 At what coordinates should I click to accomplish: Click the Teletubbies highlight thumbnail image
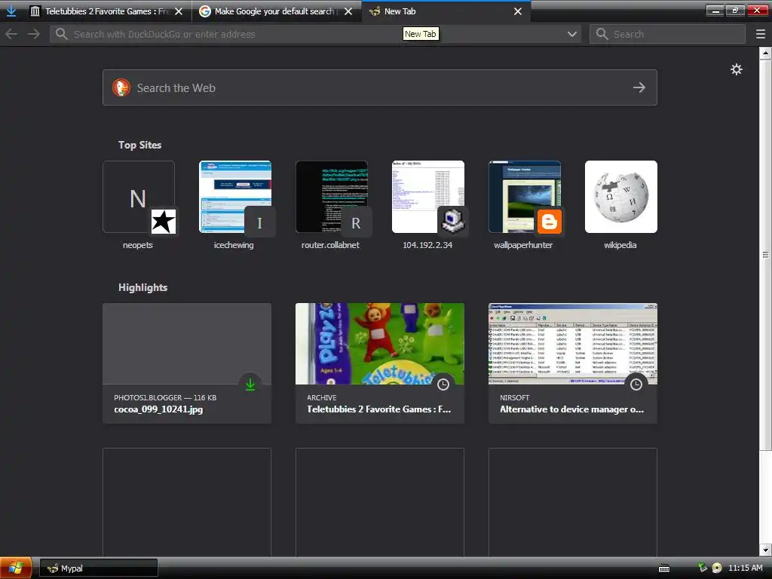(380, 344)
